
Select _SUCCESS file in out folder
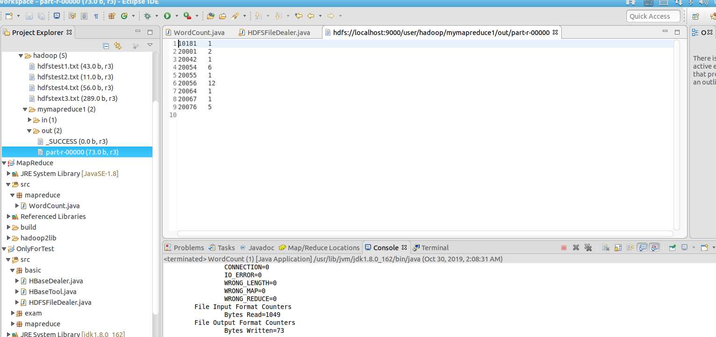72,141
